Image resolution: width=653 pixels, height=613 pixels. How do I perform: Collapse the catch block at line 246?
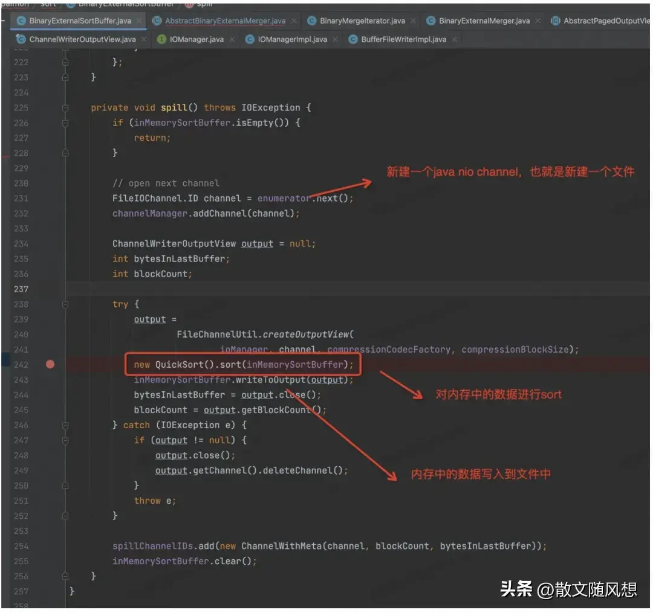click(x=65, y=425)
